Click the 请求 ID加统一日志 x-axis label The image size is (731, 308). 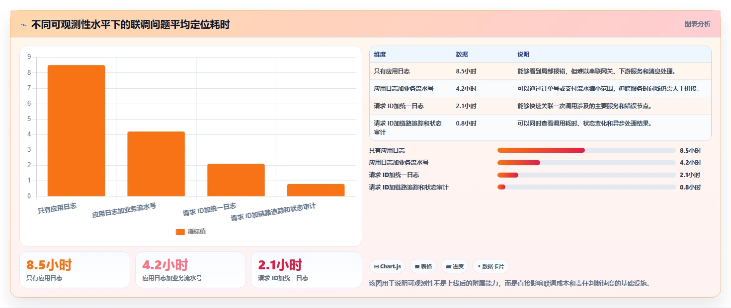pos(209,209)
